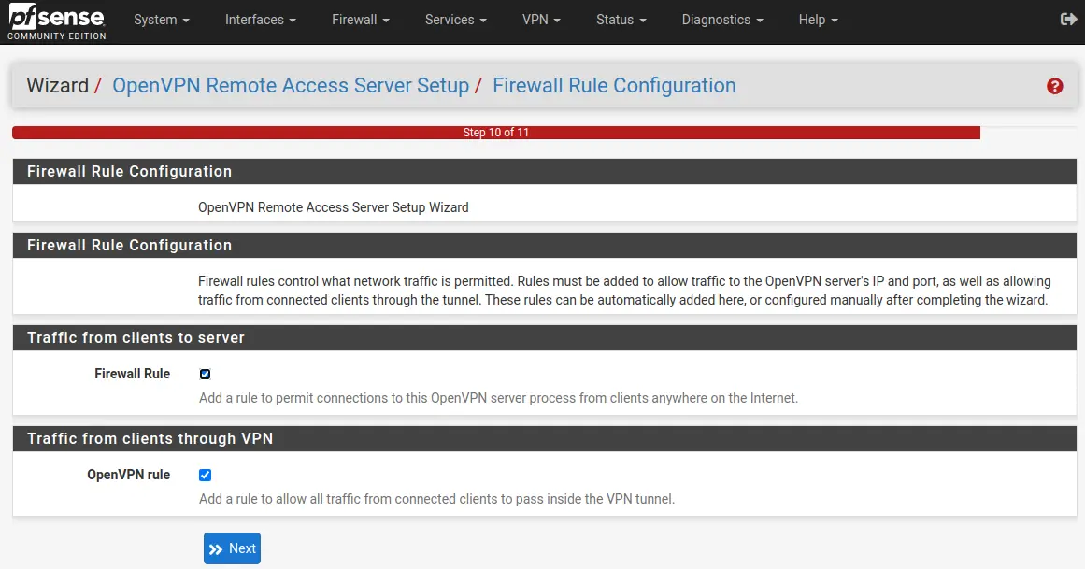Image resolution: width=1085 pixels, height=569 pixels.
Task: Expand the Services menu
Action: (x=455, y=20)
